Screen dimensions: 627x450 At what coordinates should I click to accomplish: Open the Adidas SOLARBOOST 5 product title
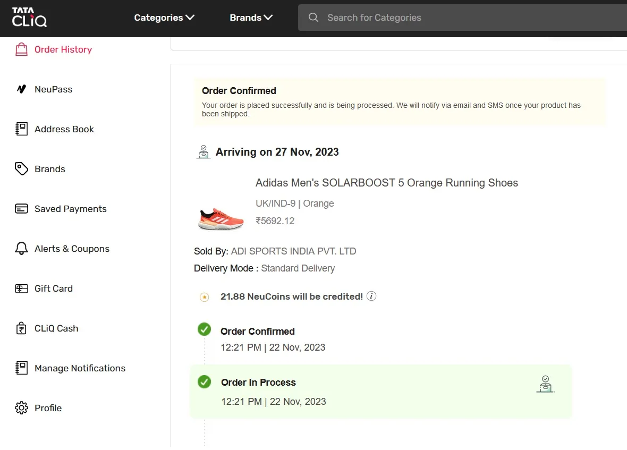[387, 183]
